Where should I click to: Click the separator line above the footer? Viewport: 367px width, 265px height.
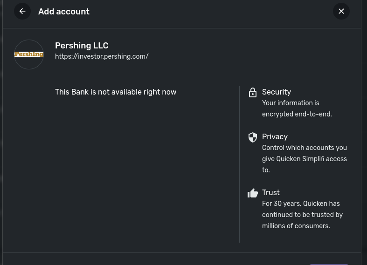[182, 252]
